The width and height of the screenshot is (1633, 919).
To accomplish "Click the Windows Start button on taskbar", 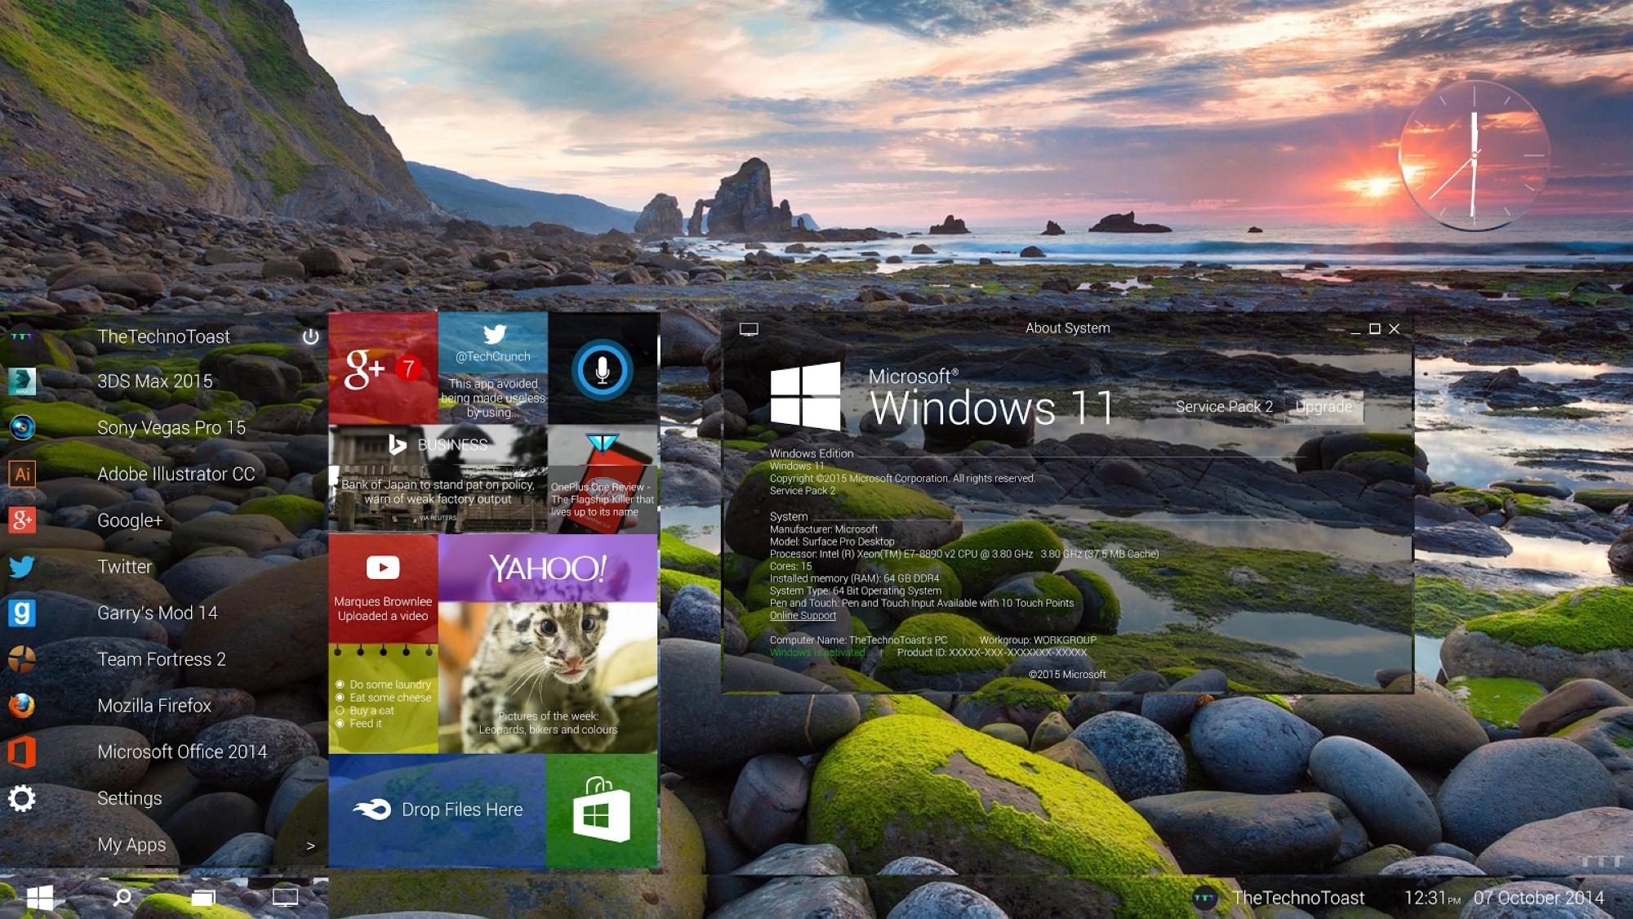I will 40,898.
